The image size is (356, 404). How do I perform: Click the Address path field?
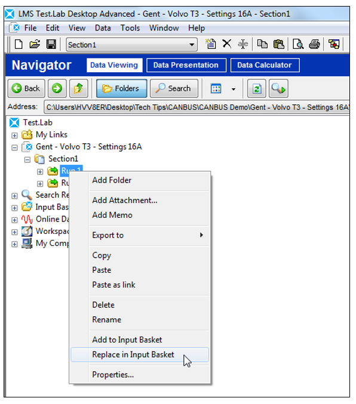pyautogui.click(x=197, y=107)
